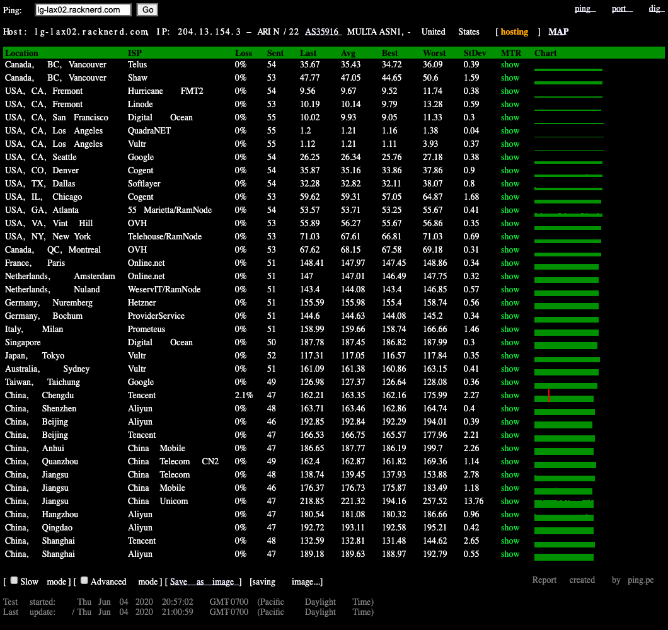Show MTR for Fremont Hurricane FMT2 row

pyautogui.click(x=510, y=91)
